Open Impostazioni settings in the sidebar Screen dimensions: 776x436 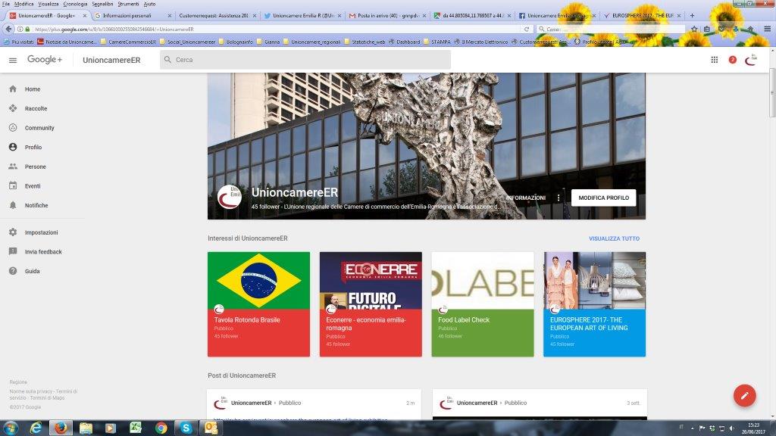(41, 232)
